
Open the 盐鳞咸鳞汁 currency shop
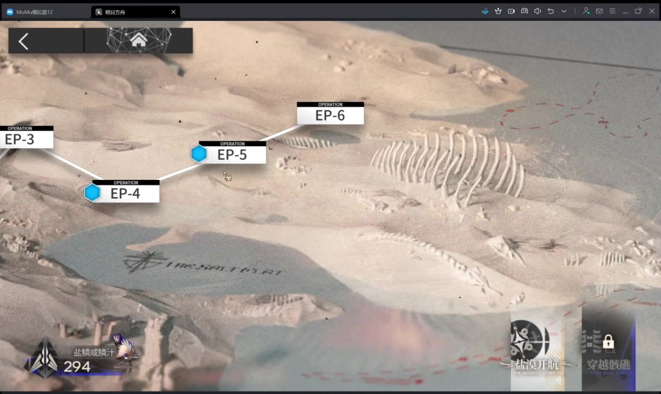click(x=80, y=358)
